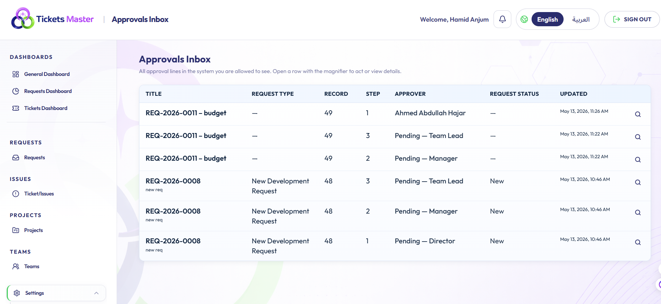The width and height of the screenshot is (661, 304).
Task: Switch language to English
Action: click(548, 20)
